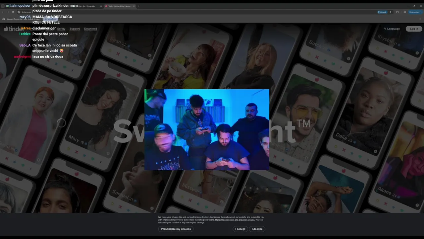Open the Language selector
424x239 pixels.
[392, 29]
